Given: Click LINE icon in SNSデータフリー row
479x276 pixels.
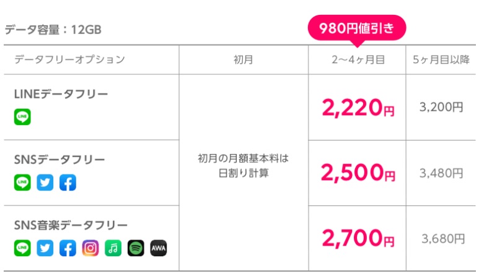Looking at the screenshot, I should [22, 183].
